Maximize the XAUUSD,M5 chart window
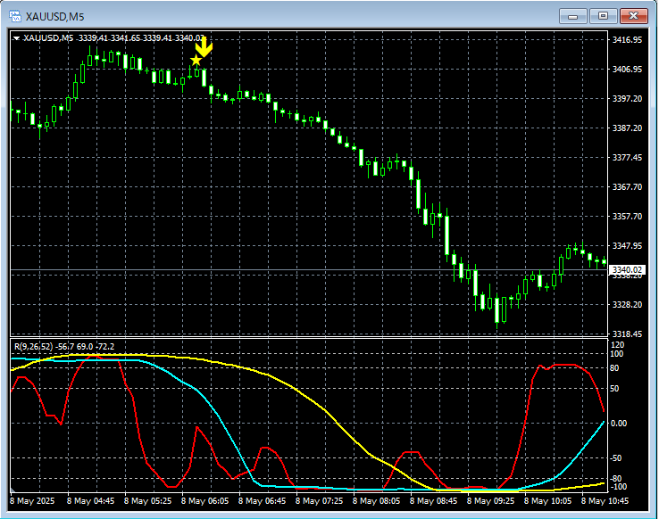Screen dimensions: 659x519 point(603,16)
